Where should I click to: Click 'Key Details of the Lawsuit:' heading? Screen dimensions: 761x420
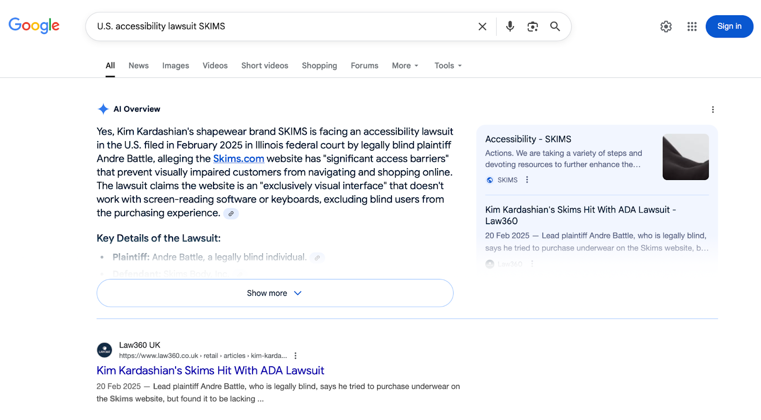[158, 239]
